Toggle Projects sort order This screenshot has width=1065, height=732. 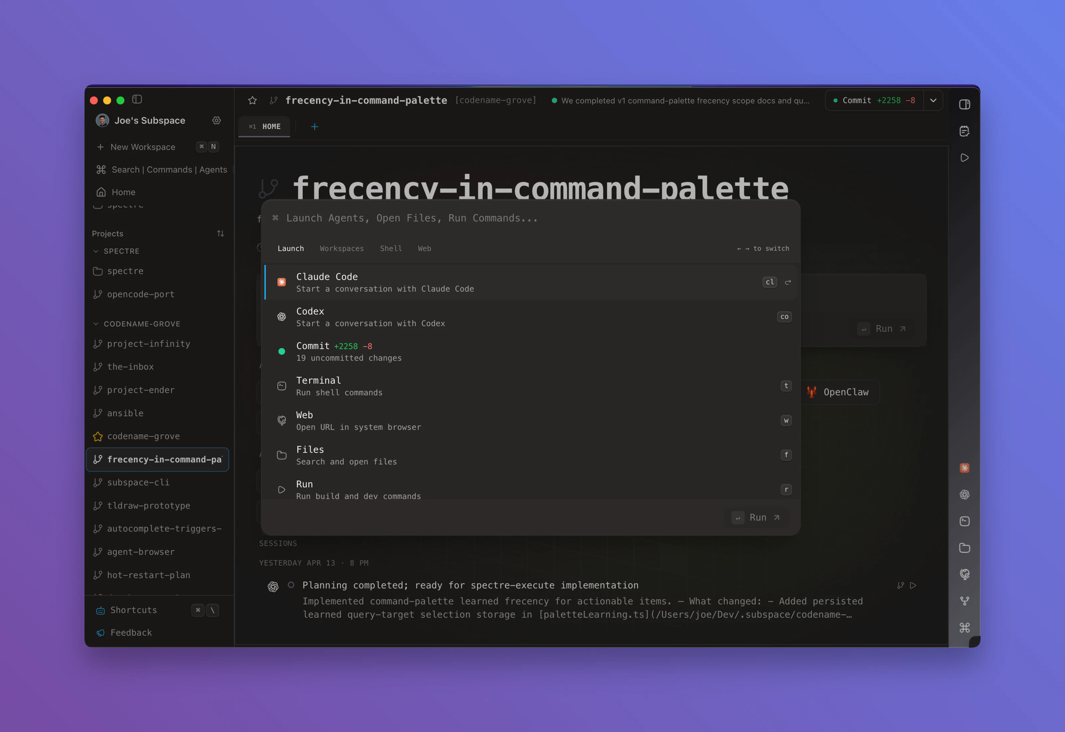tap(220, 233)
